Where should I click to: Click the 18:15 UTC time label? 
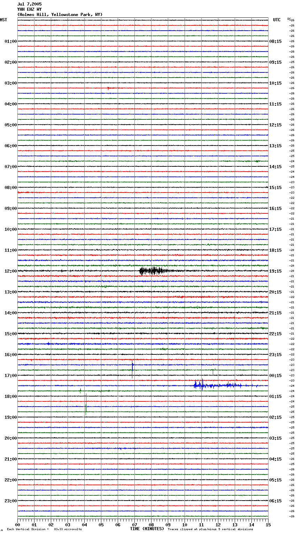pyautogui.click(x=275, y=250)
